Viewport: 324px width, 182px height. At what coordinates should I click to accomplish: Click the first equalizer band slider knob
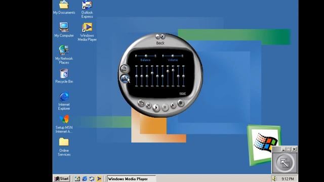136,76
